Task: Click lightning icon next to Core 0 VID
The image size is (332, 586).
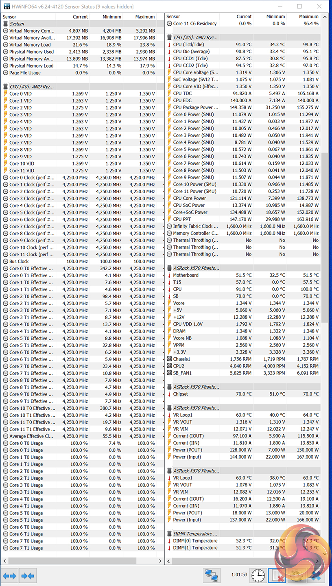Action: [5, 94]
